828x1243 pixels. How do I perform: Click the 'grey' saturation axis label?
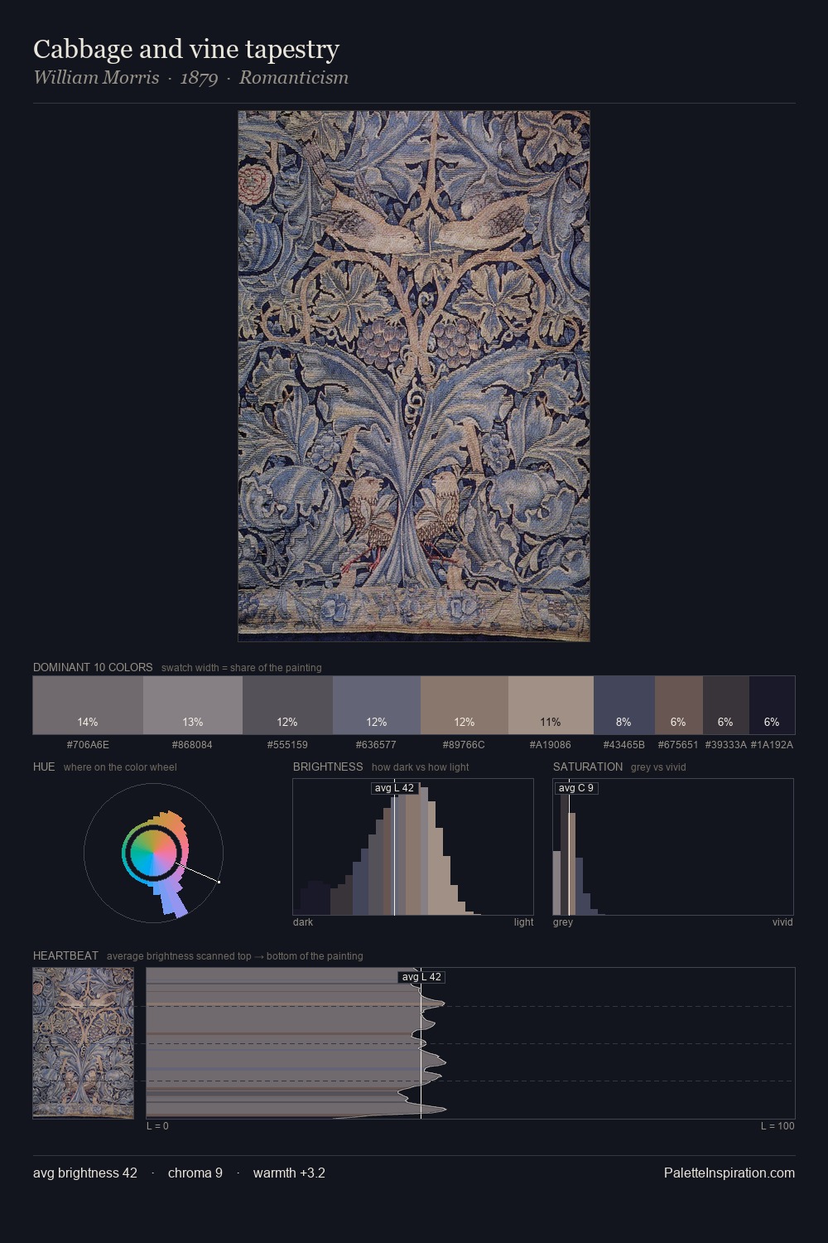[563, 922]
